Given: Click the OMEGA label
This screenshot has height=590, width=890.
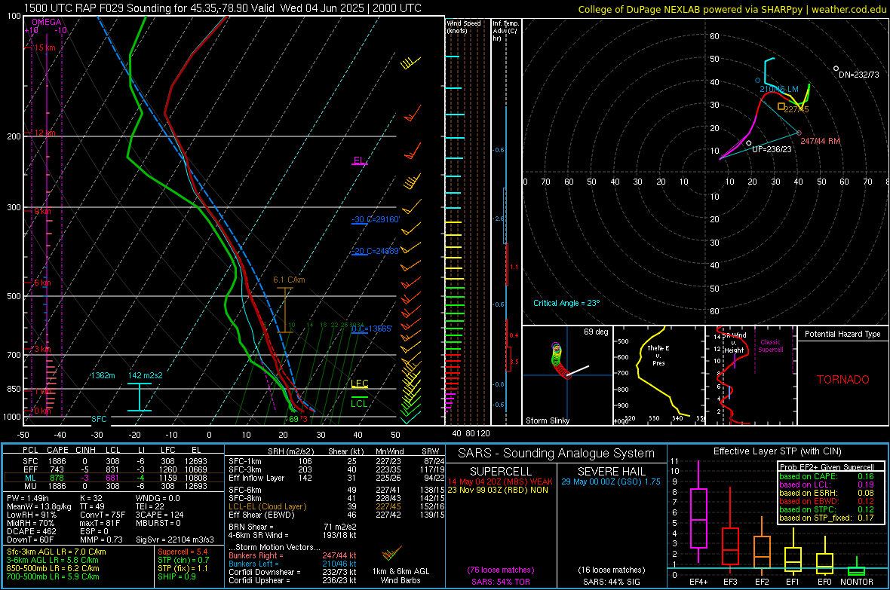Looking at the screenshot, I should point(47,22).
